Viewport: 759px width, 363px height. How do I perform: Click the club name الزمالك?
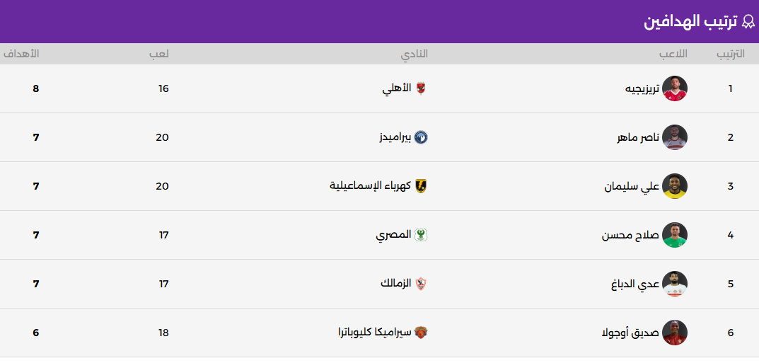395,284
